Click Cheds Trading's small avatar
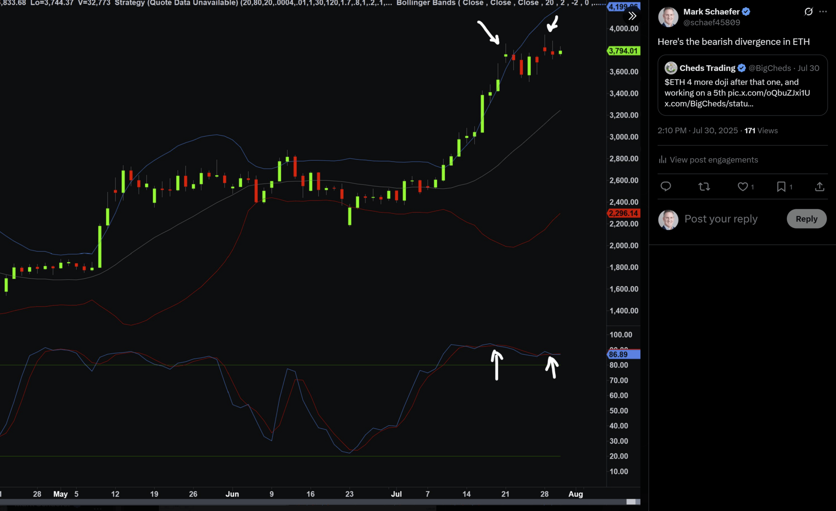 pos(671,68)
